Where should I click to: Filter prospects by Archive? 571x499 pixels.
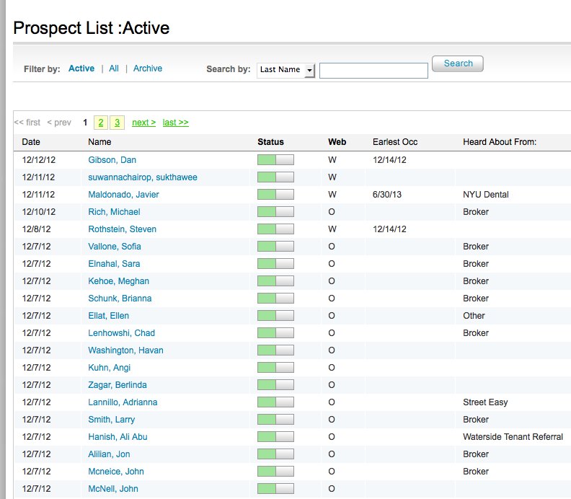[148, 69]
